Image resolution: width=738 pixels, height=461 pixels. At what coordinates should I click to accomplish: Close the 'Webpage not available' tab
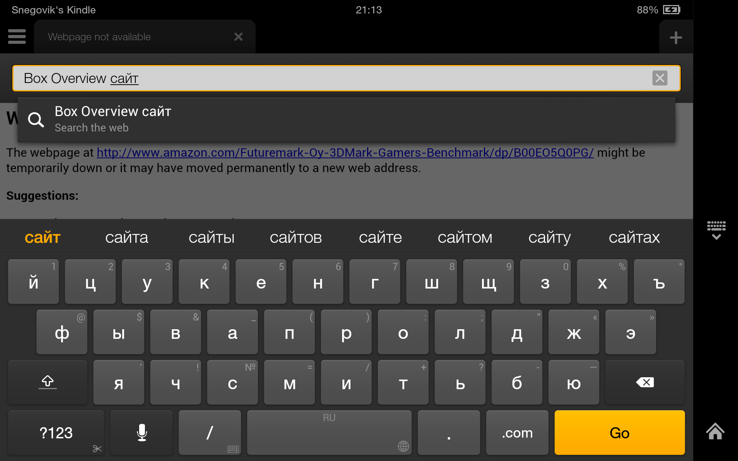pos(238,37)
